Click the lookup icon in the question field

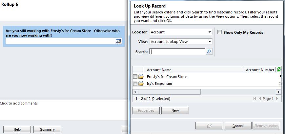tap(118, 41)
